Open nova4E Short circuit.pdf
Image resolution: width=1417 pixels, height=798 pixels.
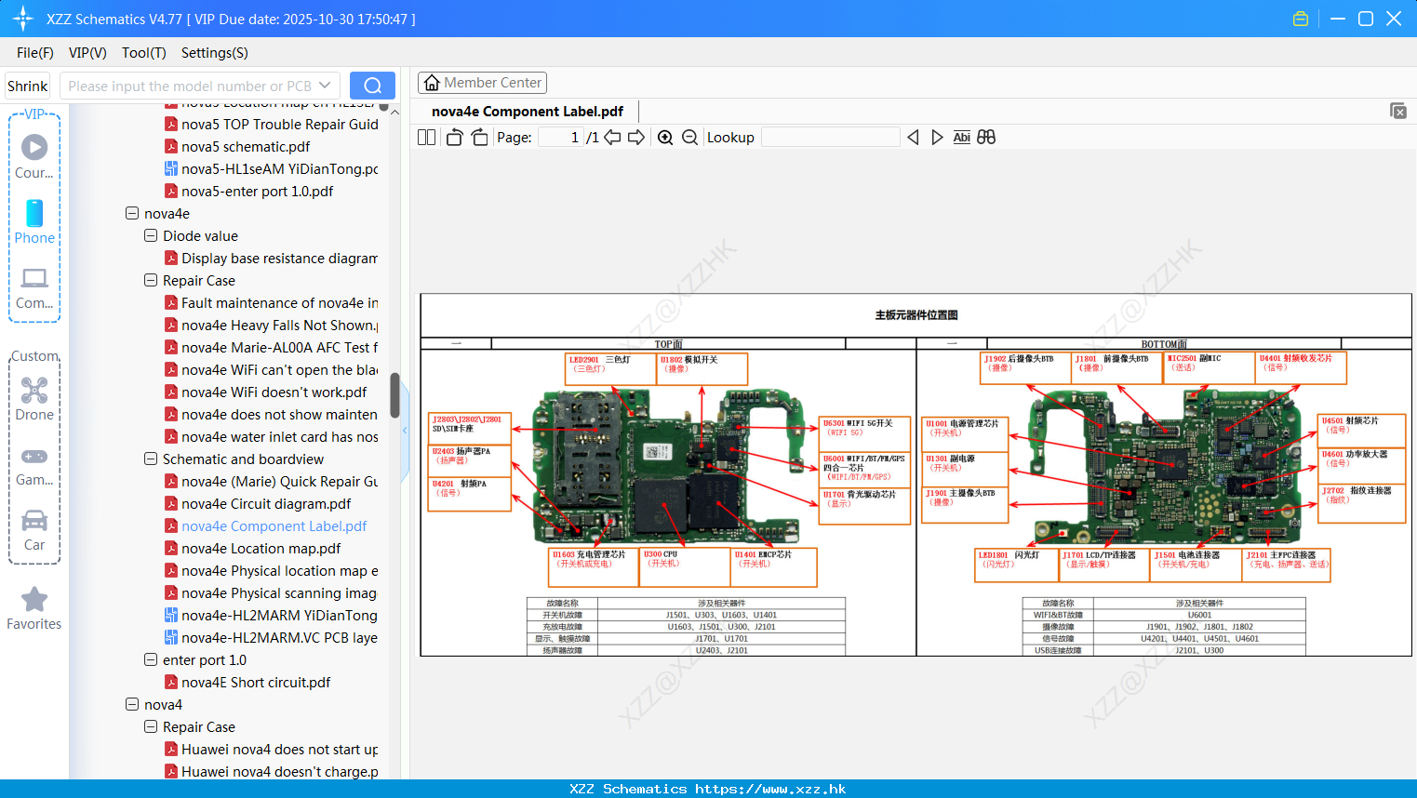(x=256, y=682)
